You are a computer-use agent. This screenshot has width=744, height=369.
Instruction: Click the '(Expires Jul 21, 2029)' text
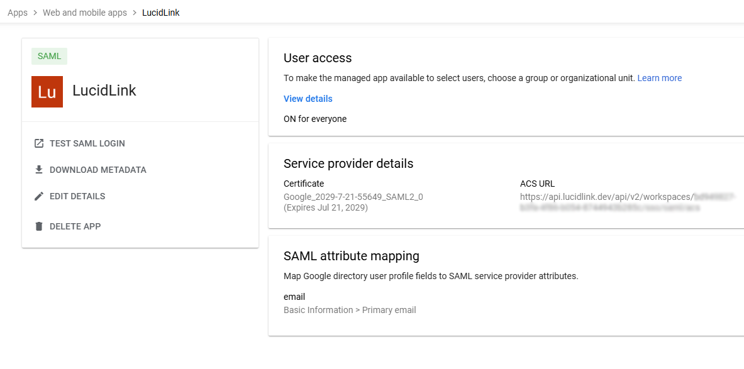point(326,207)
